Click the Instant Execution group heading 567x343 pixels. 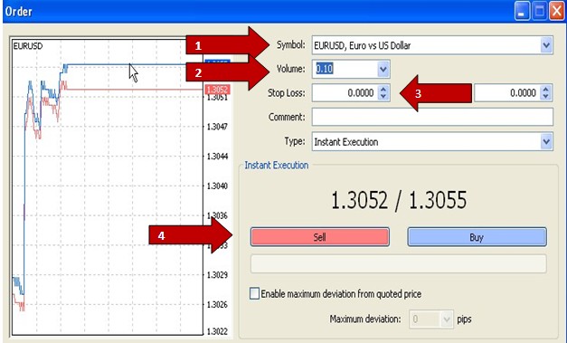click(277, 166)
